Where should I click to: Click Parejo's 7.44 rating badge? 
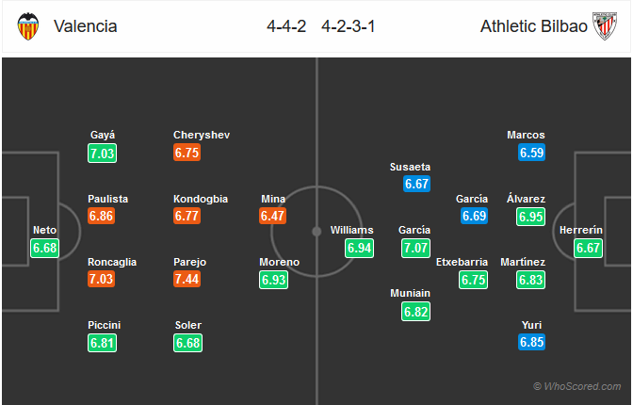coord(187,279)
